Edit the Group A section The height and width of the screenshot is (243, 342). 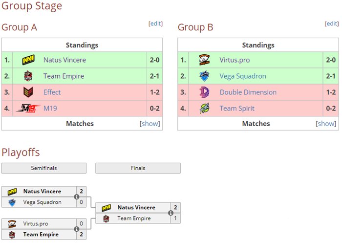[155, 23]
